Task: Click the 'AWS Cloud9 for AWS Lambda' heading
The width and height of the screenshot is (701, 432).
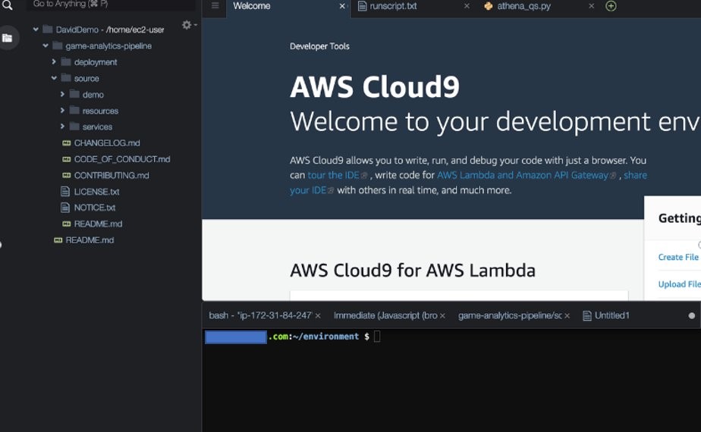Action: 413,271
